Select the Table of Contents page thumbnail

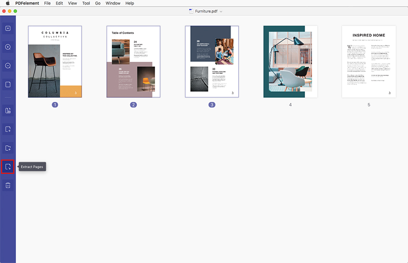(133, 62)
